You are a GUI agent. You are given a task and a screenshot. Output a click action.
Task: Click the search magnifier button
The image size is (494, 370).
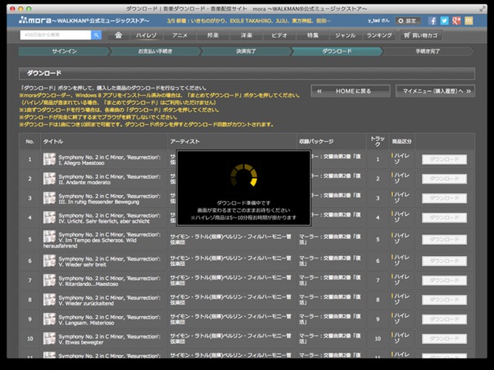96,35
